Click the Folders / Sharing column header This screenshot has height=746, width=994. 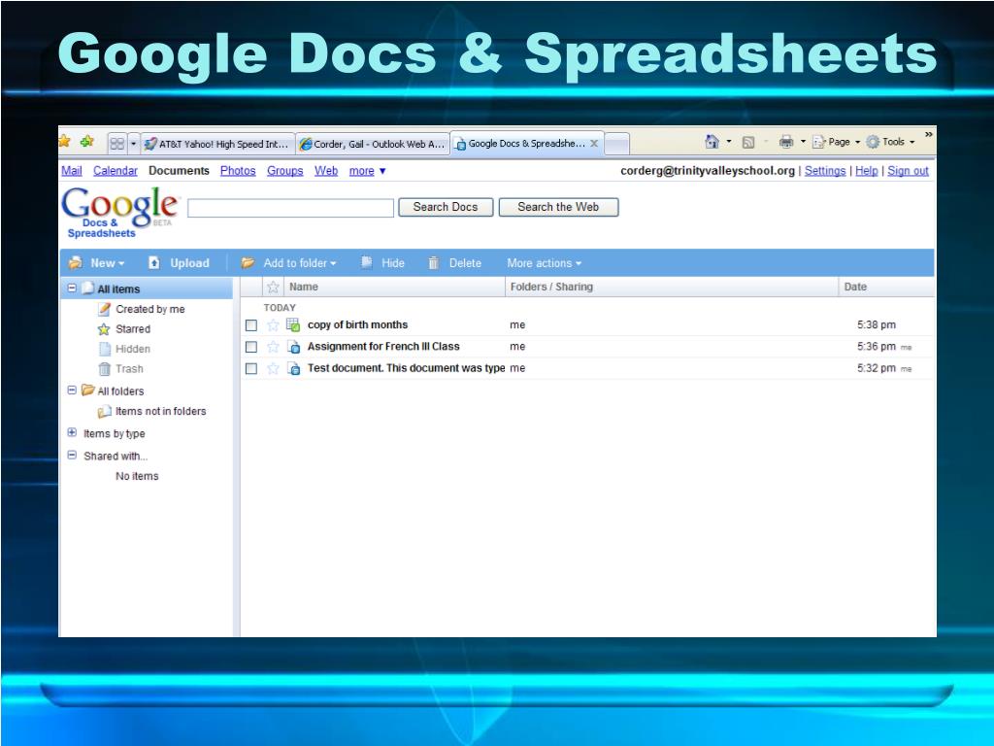click(x=672, y=288)
